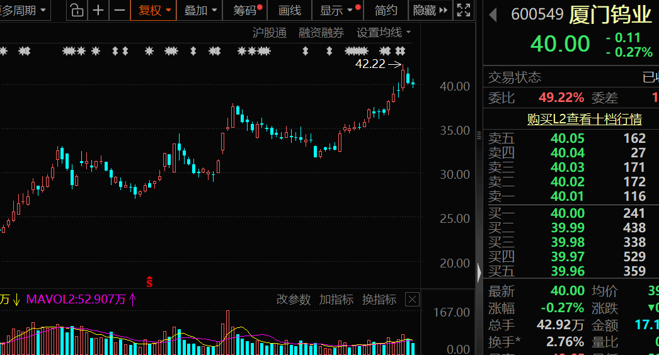Open the 购买L2查看十档行情 link

tap(584, 119)
